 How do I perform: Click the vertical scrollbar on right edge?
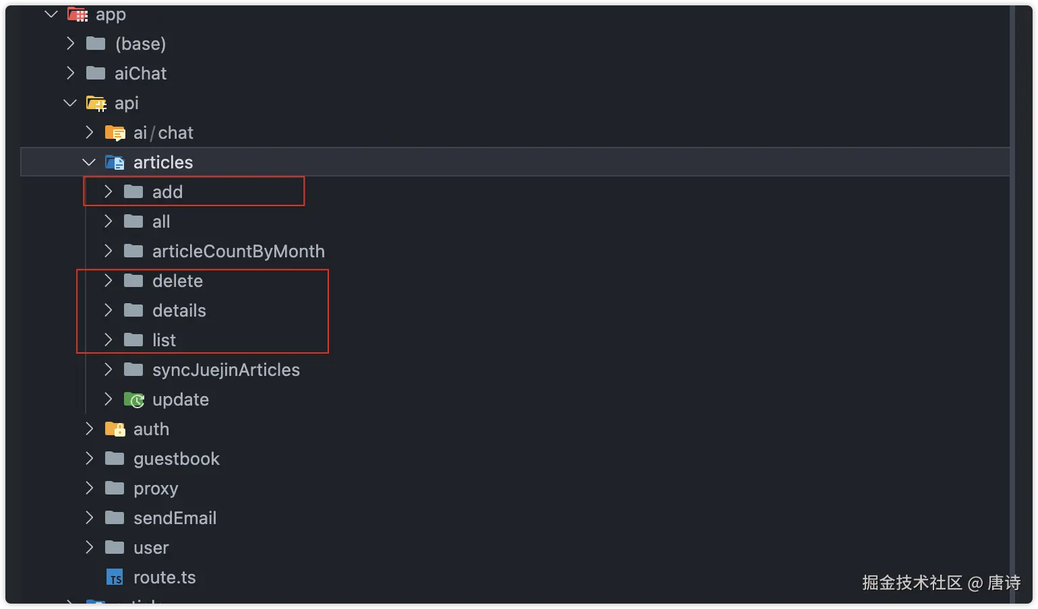(1012, 304)
